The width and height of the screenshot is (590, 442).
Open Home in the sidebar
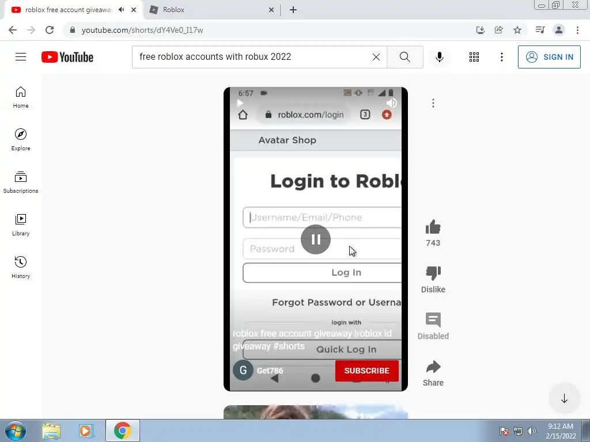point(21,97)
